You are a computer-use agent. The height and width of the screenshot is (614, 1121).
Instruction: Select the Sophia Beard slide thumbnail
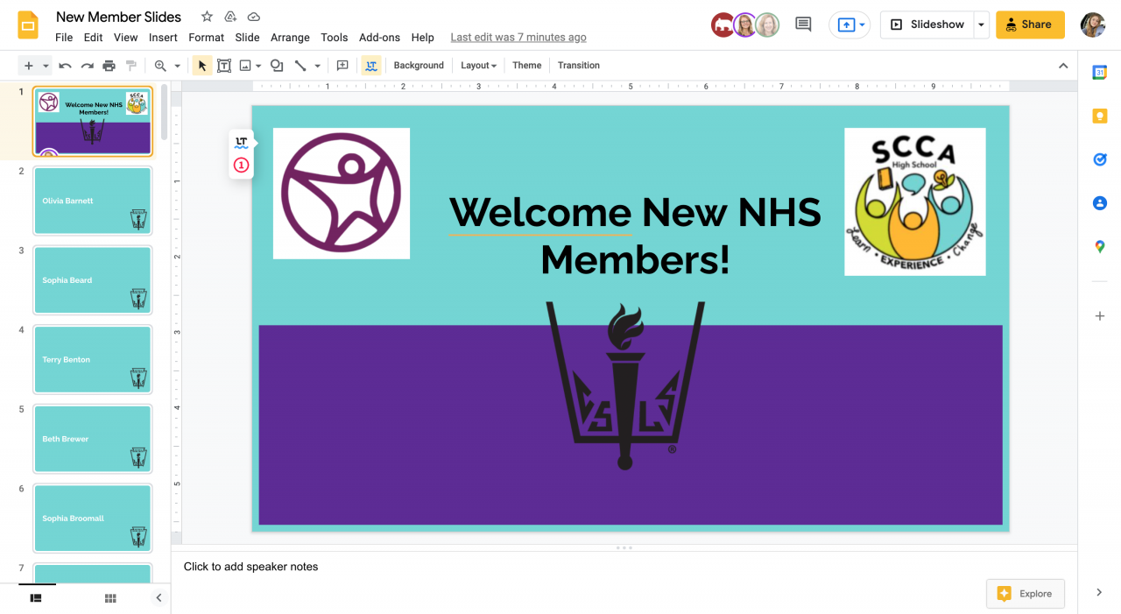coord(93,280)
